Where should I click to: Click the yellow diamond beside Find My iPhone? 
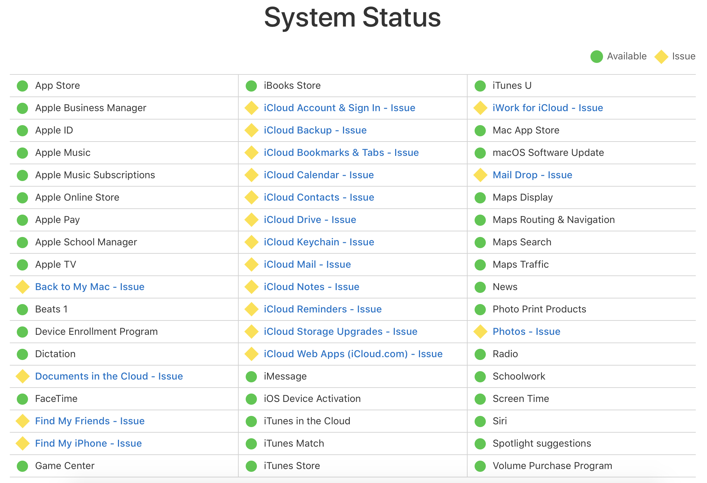tap(22, 443)
